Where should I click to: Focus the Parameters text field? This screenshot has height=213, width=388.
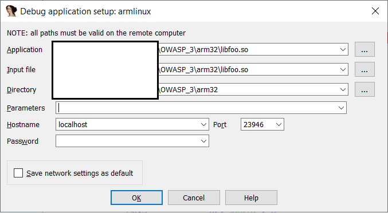[x=196, y=108]
